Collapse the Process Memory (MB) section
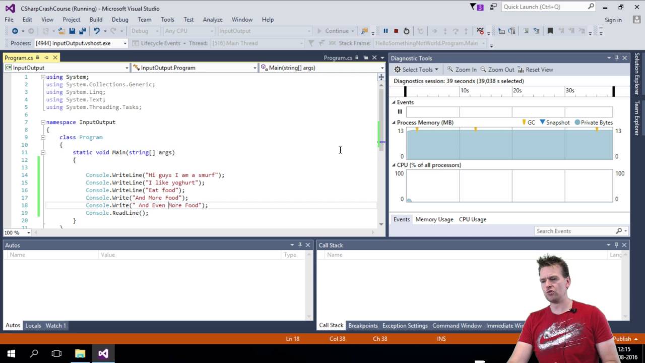 394,123
